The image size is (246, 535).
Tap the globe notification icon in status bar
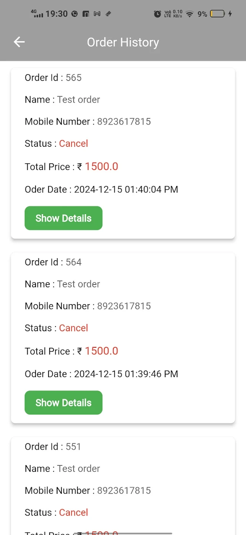click(x=74, y=14)
